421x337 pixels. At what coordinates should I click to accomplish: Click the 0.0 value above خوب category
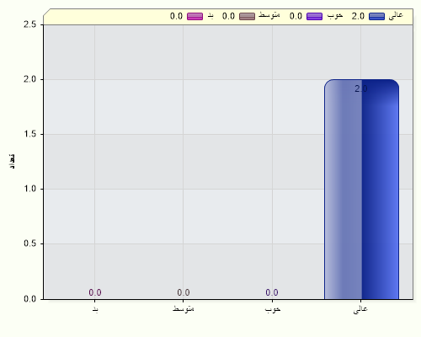click(272, 292)
